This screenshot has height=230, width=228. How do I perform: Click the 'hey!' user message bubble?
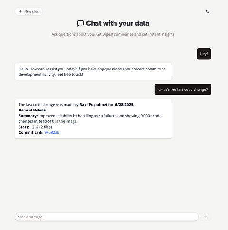point(204,54)
